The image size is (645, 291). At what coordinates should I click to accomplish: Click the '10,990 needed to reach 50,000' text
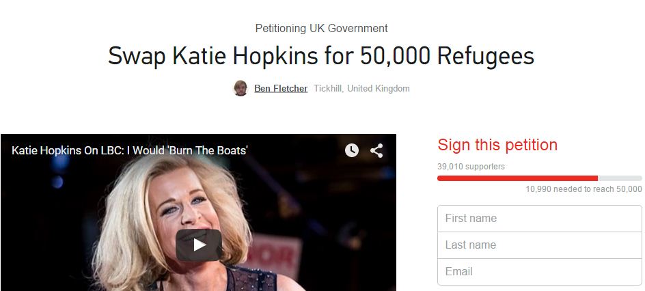point(584,189)
